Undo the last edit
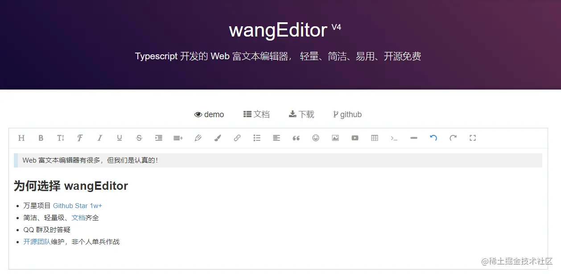561x274 pixels. (433, 138)
